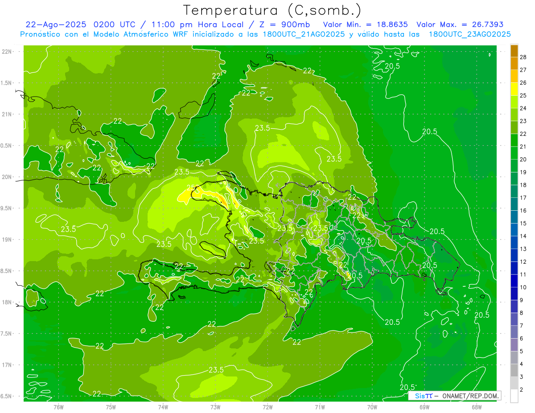Click the 7.5N latitude axis label
Viewport: 535px width, 413px height.
6,333
